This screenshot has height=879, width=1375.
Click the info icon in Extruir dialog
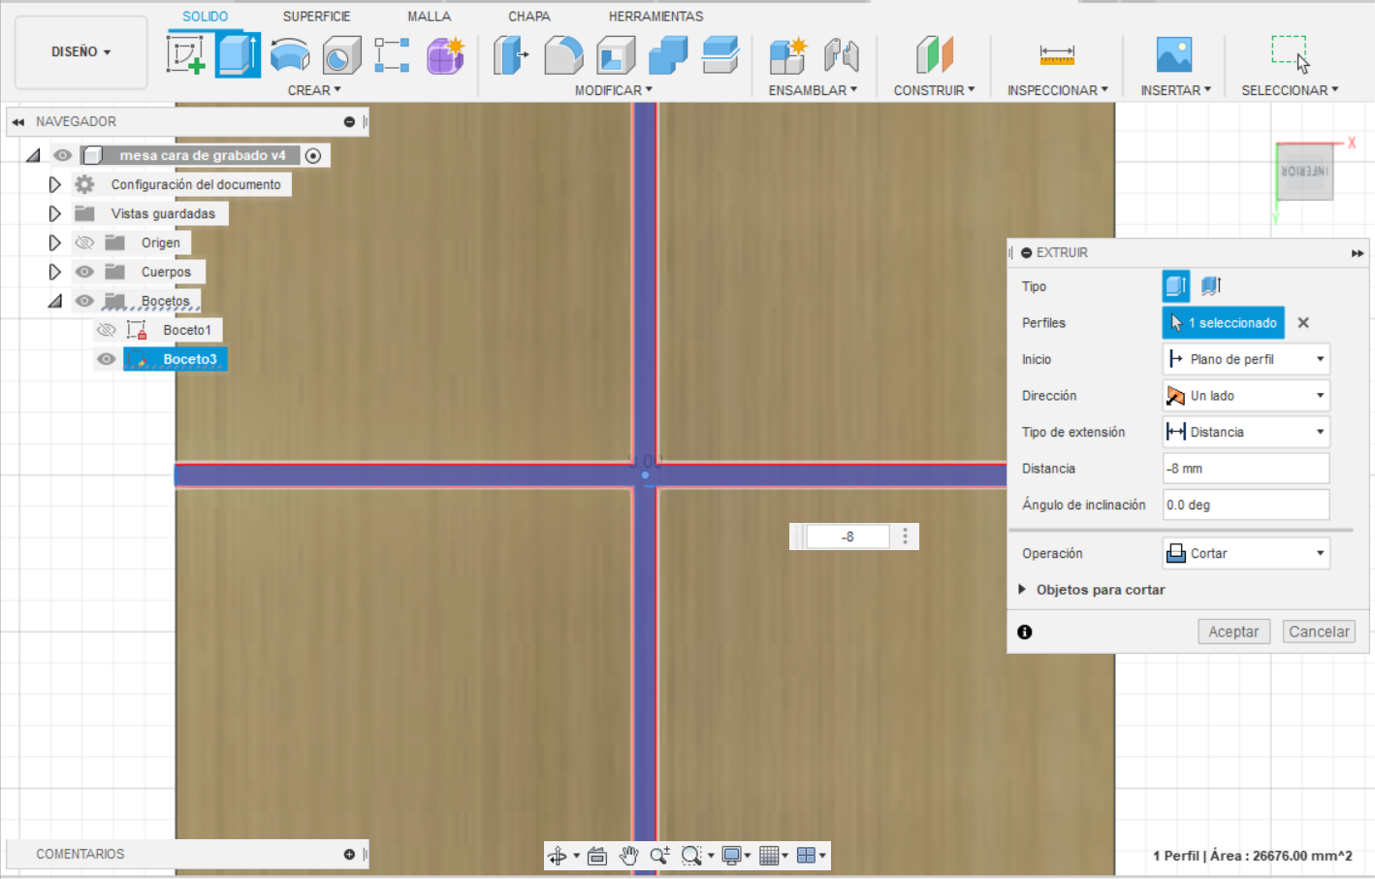click(x=1025, y=632)
